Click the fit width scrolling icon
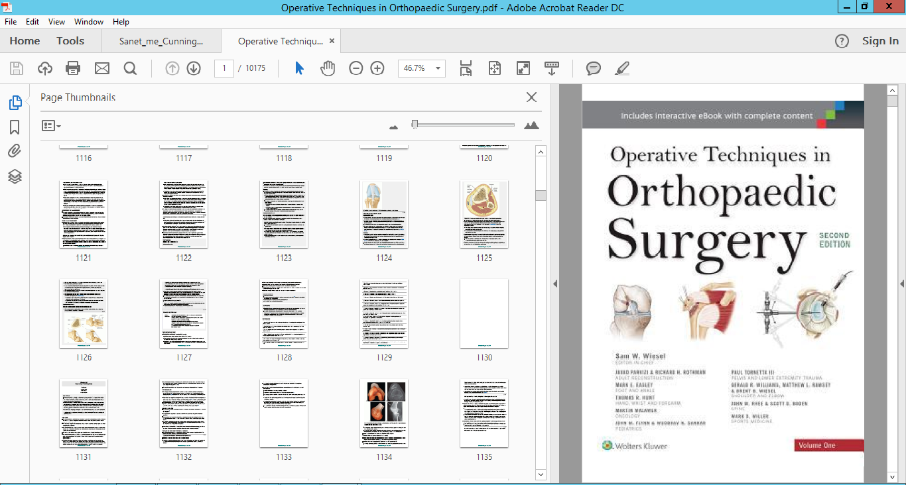The width and height of the screenshot is (906, 485). tap(466, 68)
